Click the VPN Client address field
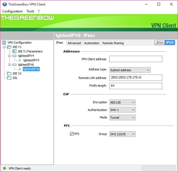The width and height of the screenshot is (178, 172). [136, 59]
